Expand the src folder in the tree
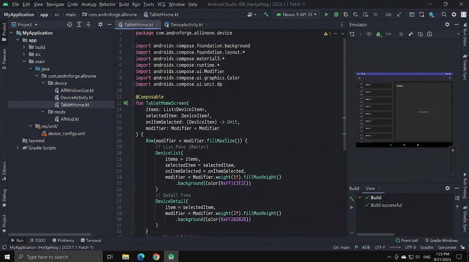This screenshot has width=469, height=262. (x=24, y=54)
